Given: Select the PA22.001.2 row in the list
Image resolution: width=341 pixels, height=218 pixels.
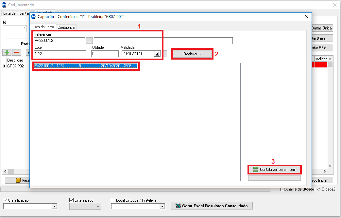Looking at the screenshot, I should 85,66.
